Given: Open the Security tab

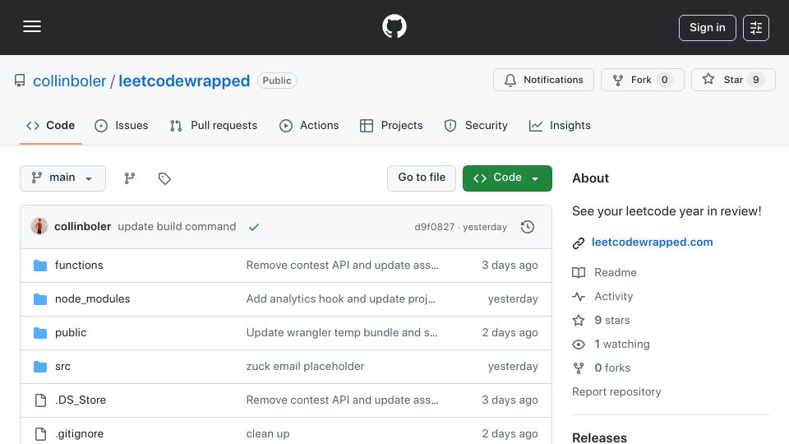Looking at the screenshot, I should pyautogui.click(x=476, y=125).
